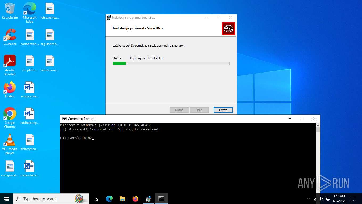This screenshot has width=362, height=204.
Task: Select the connection image file on desktop
Action: pyautogui.click(x=30, y=37)
